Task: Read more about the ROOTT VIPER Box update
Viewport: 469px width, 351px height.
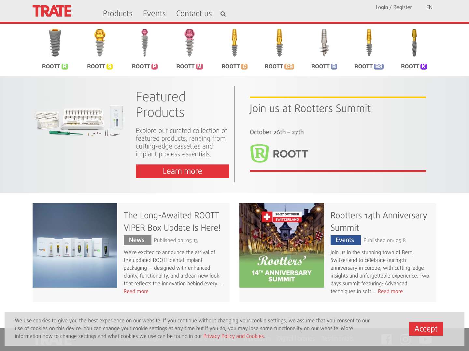Action: 136,291
